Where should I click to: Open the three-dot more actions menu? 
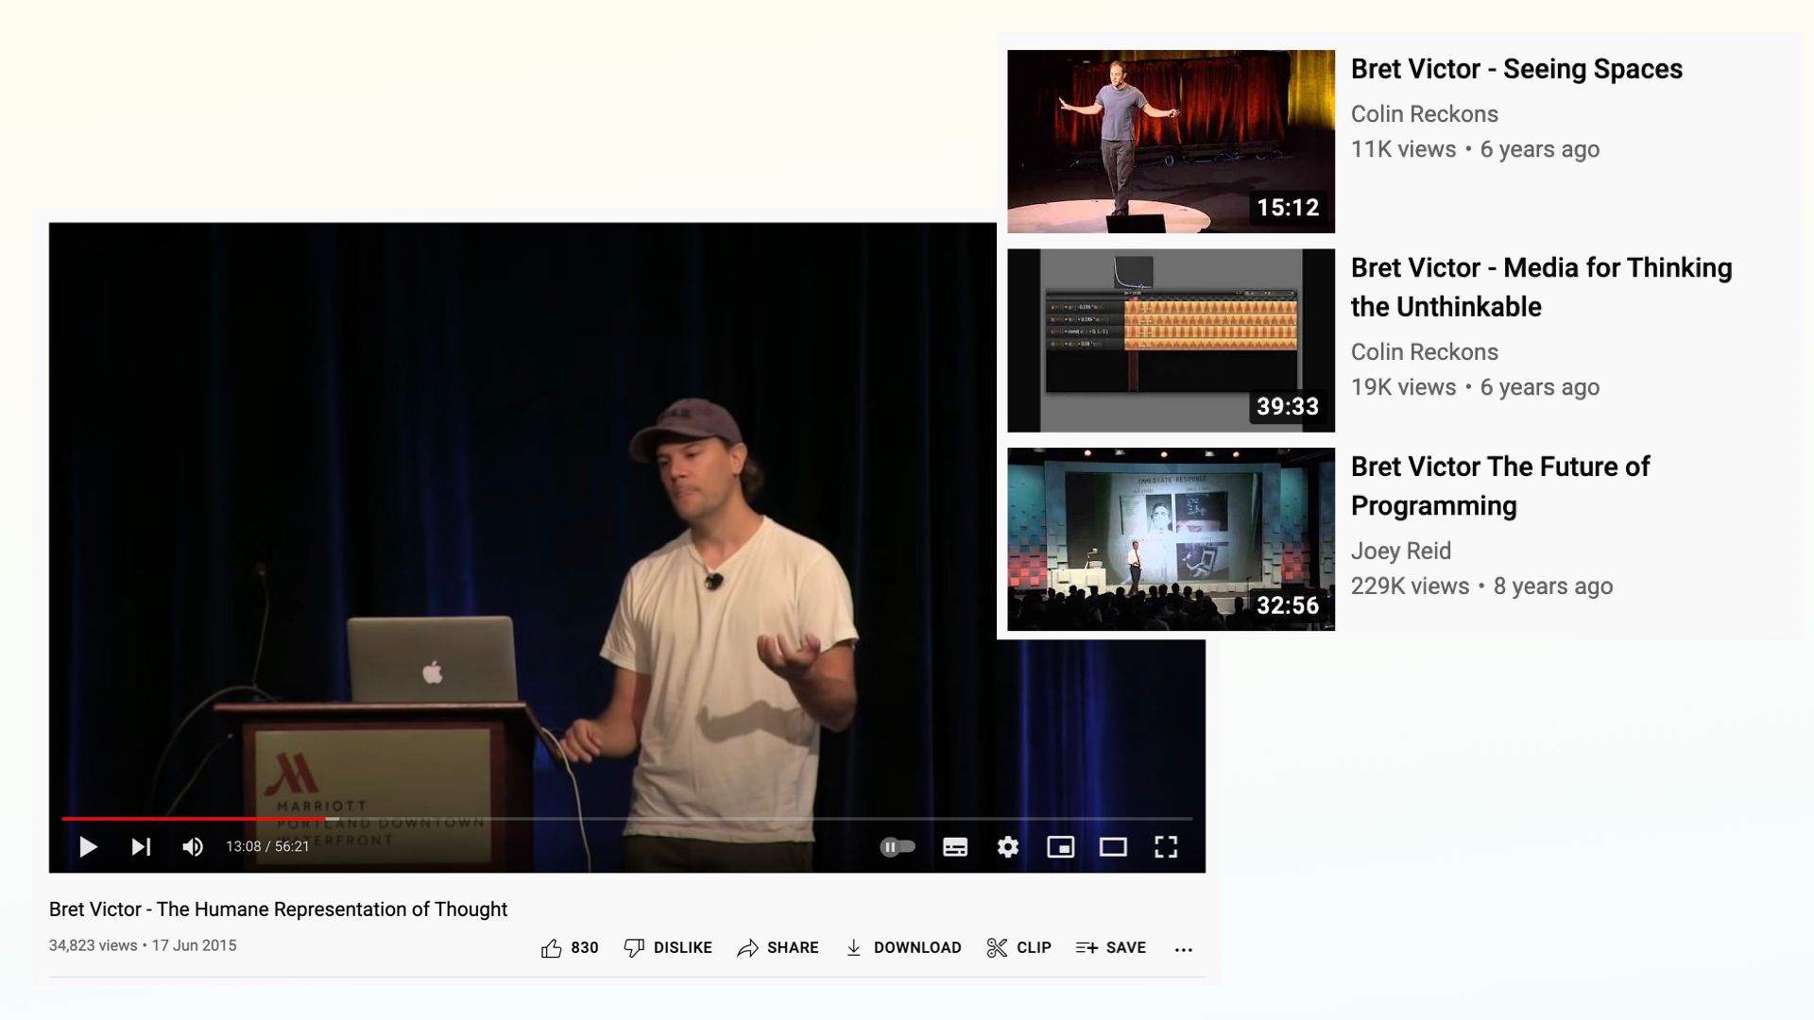click(1183, 949)
